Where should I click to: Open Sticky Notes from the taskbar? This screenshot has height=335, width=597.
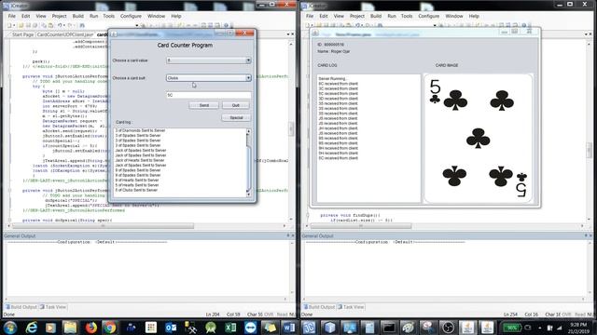(x=270, y=327)
